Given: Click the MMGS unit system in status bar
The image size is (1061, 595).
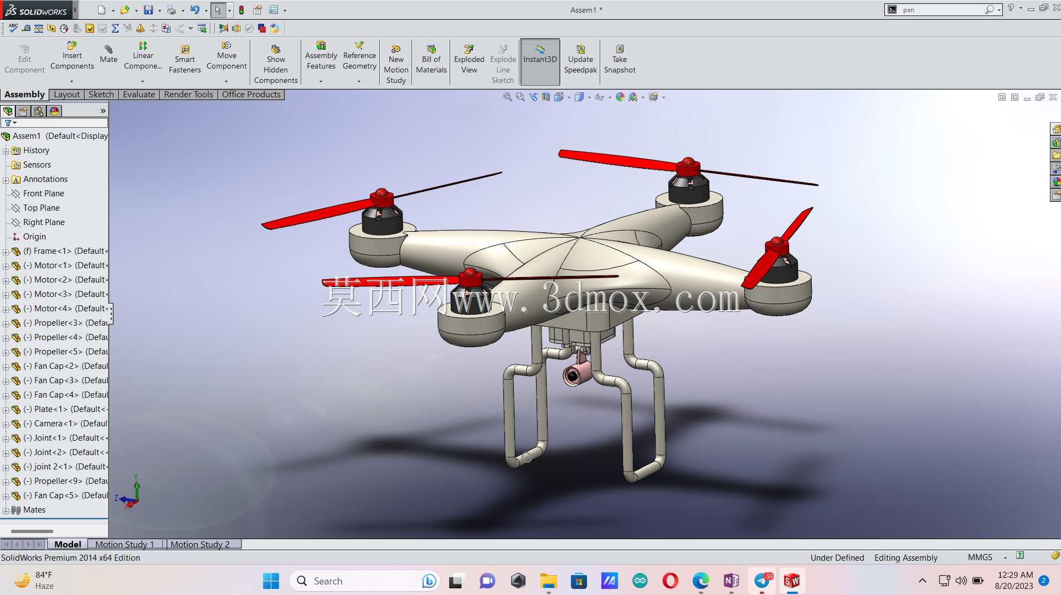Looking at the screenshot, I should click(980, 557).
